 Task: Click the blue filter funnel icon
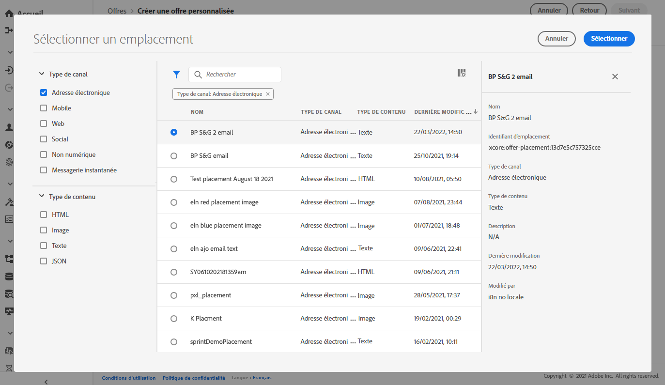click(176, 75)
